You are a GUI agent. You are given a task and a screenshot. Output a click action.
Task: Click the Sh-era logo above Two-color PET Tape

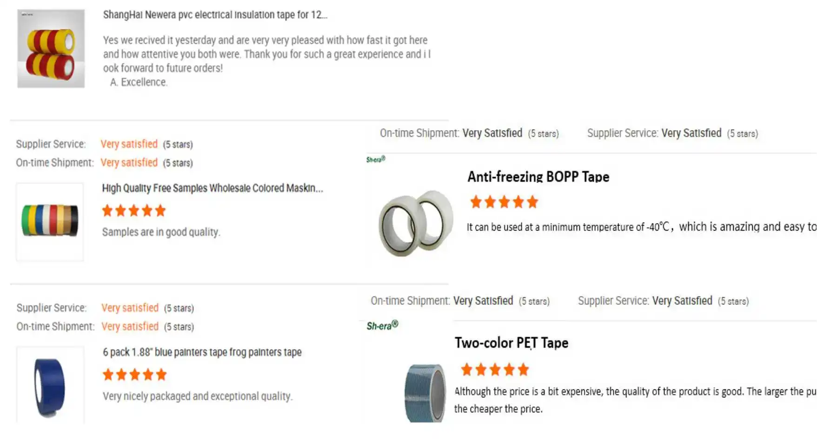[x=382, y=325]
